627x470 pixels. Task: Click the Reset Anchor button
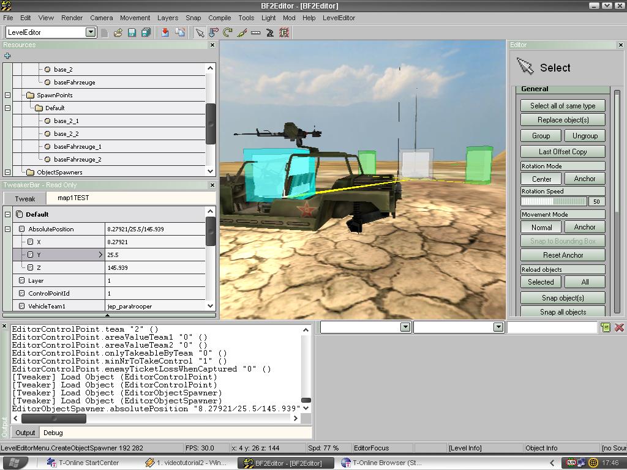(x=563, y=255)
